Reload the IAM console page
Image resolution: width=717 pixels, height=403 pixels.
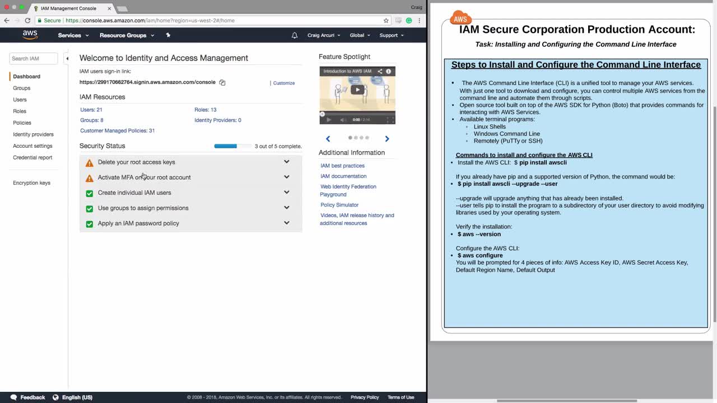pyautogui.click(x=27, y=21)
